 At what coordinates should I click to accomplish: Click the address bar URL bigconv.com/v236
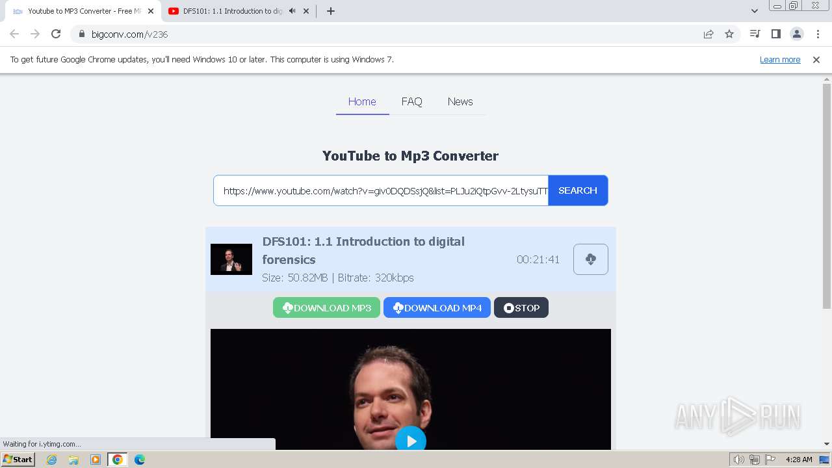129,34
